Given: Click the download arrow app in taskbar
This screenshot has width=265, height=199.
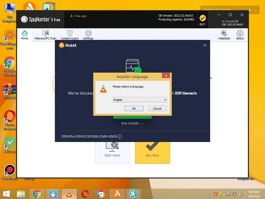Looking at the screenshot, I should [x=53, y=194].
